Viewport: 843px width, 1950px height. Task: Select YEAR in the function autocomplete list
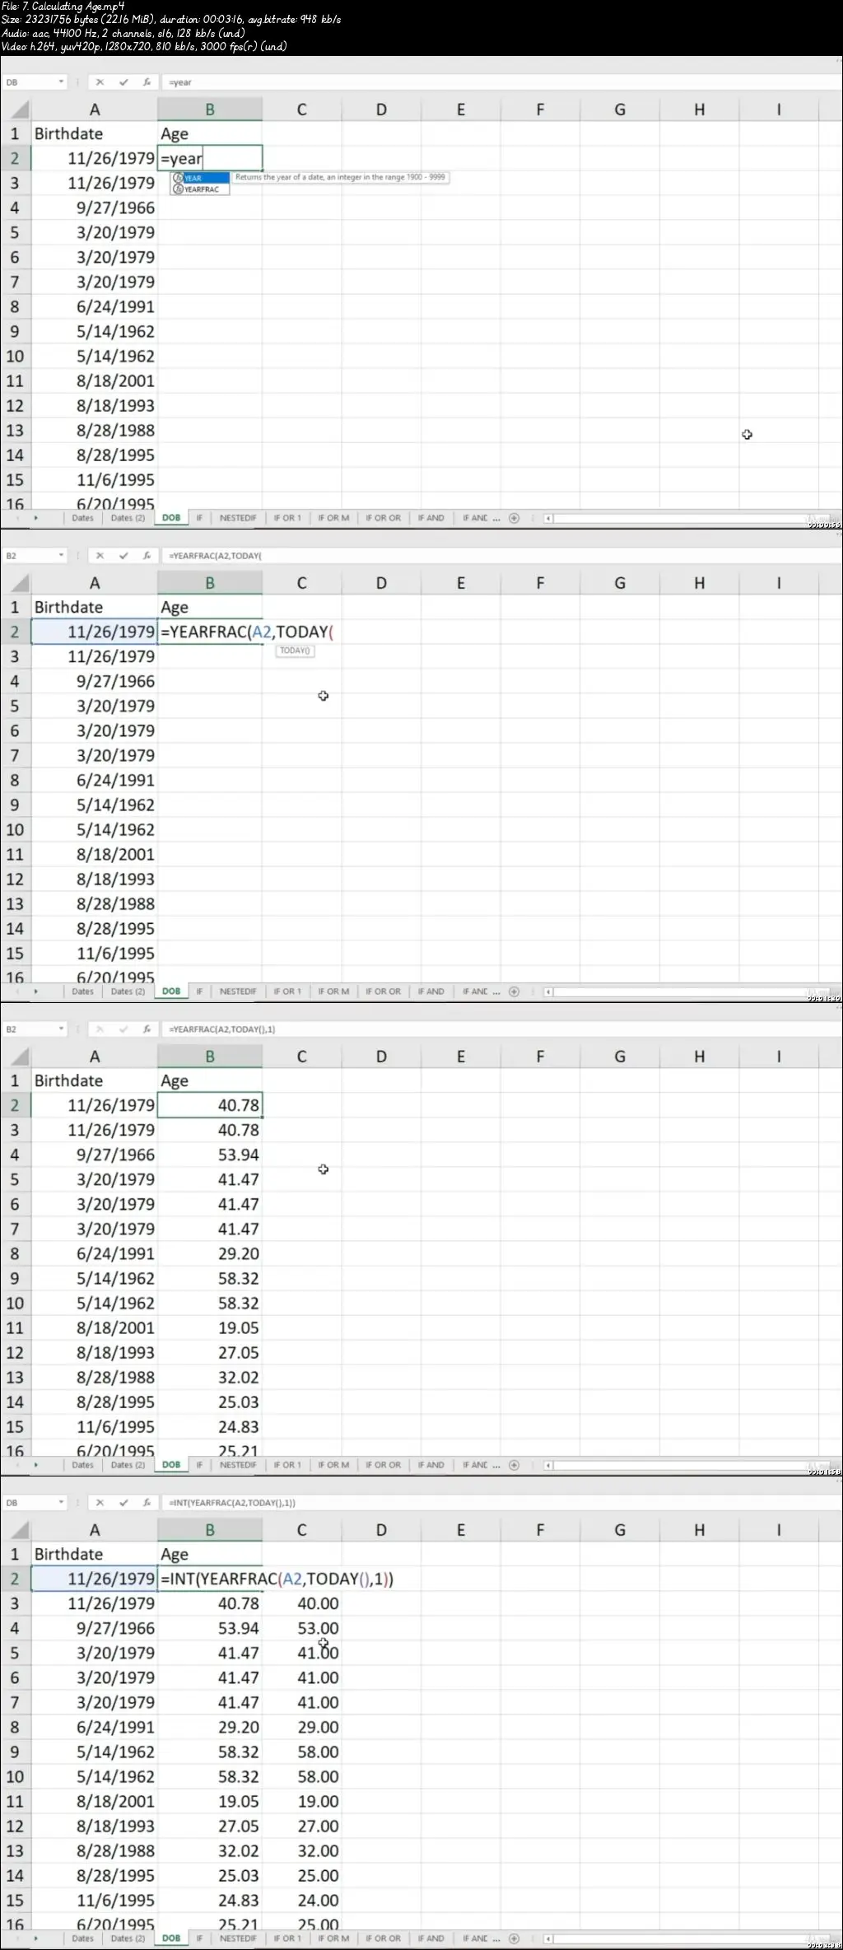point(200,178)
